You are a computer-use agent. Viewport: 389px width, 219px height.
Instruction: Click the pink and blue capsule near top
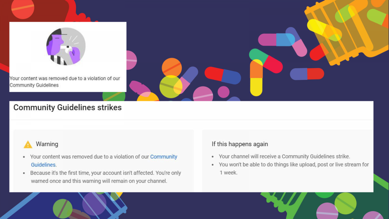click(x=276, y=40)
